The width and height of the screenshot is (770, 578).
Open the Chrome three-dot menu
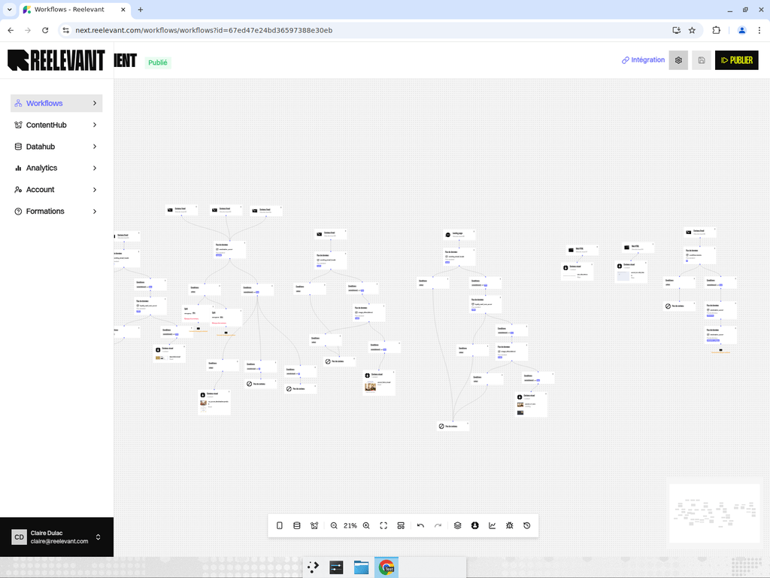click(759, 30)
